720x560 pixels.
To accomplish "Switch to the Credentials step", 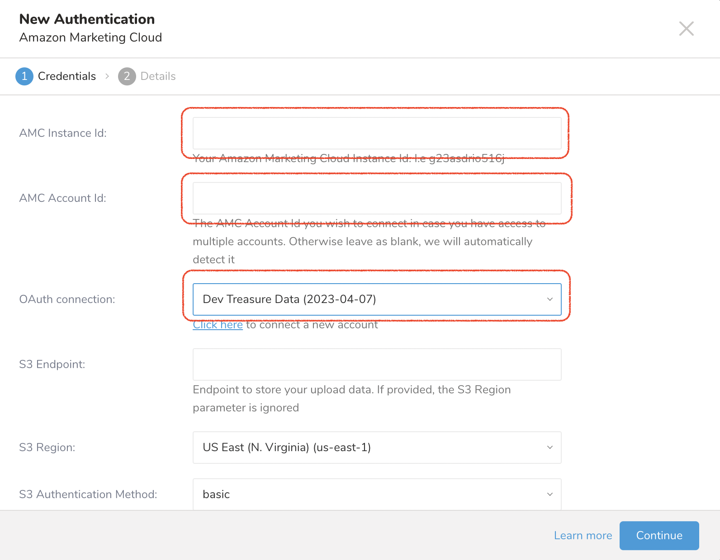I will tap(67, 76).
